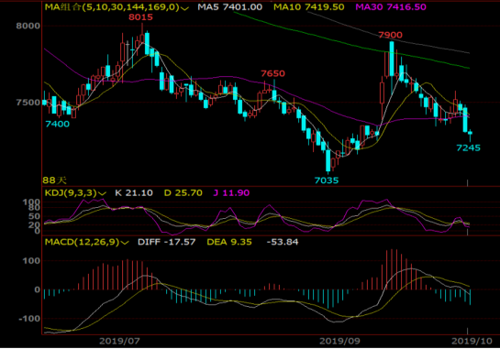Click the J 11.90 reading

[231, 192]
